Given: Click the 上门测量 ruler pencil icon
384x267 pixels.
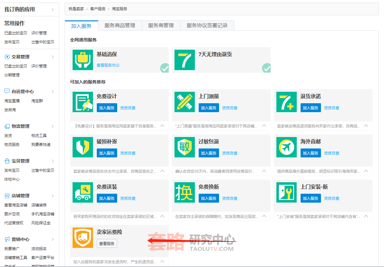Looking at the screenshot, I should tap(185, 102).
